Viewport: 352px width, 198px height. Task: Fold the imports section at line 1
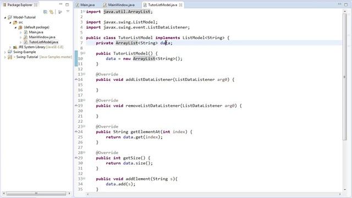point(84,11)
